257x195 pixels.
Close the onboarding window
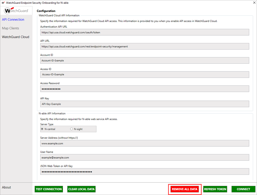point(254,3)
